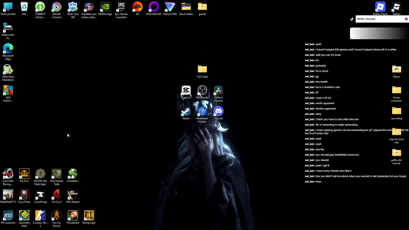This screenshot has height=230, width=409.
Task: Click chat line "I have many friends who like it"
Action: click(x=328, y=171)
